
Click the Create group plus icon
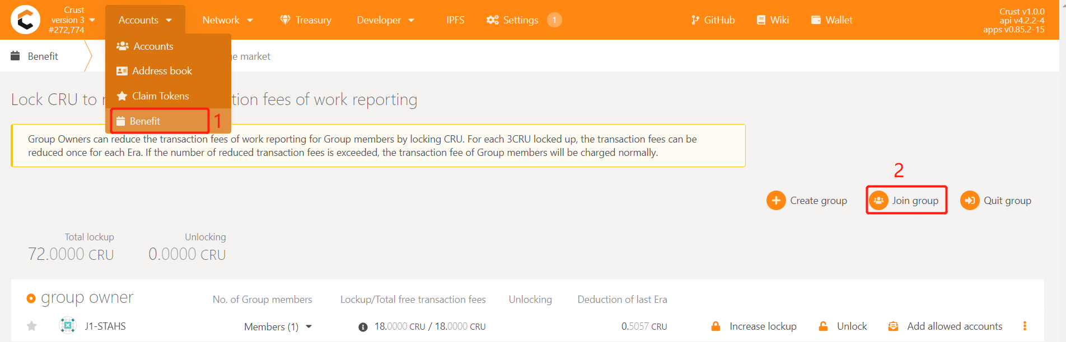[776, 201]
